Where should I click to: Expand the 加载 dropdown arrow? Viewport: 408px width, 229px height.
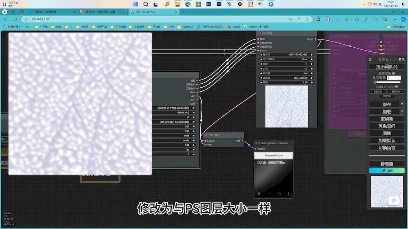(402, 112)
